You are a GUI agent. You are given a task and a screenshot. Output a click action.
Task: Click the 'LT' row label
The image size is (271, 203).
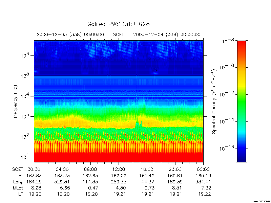20,194
